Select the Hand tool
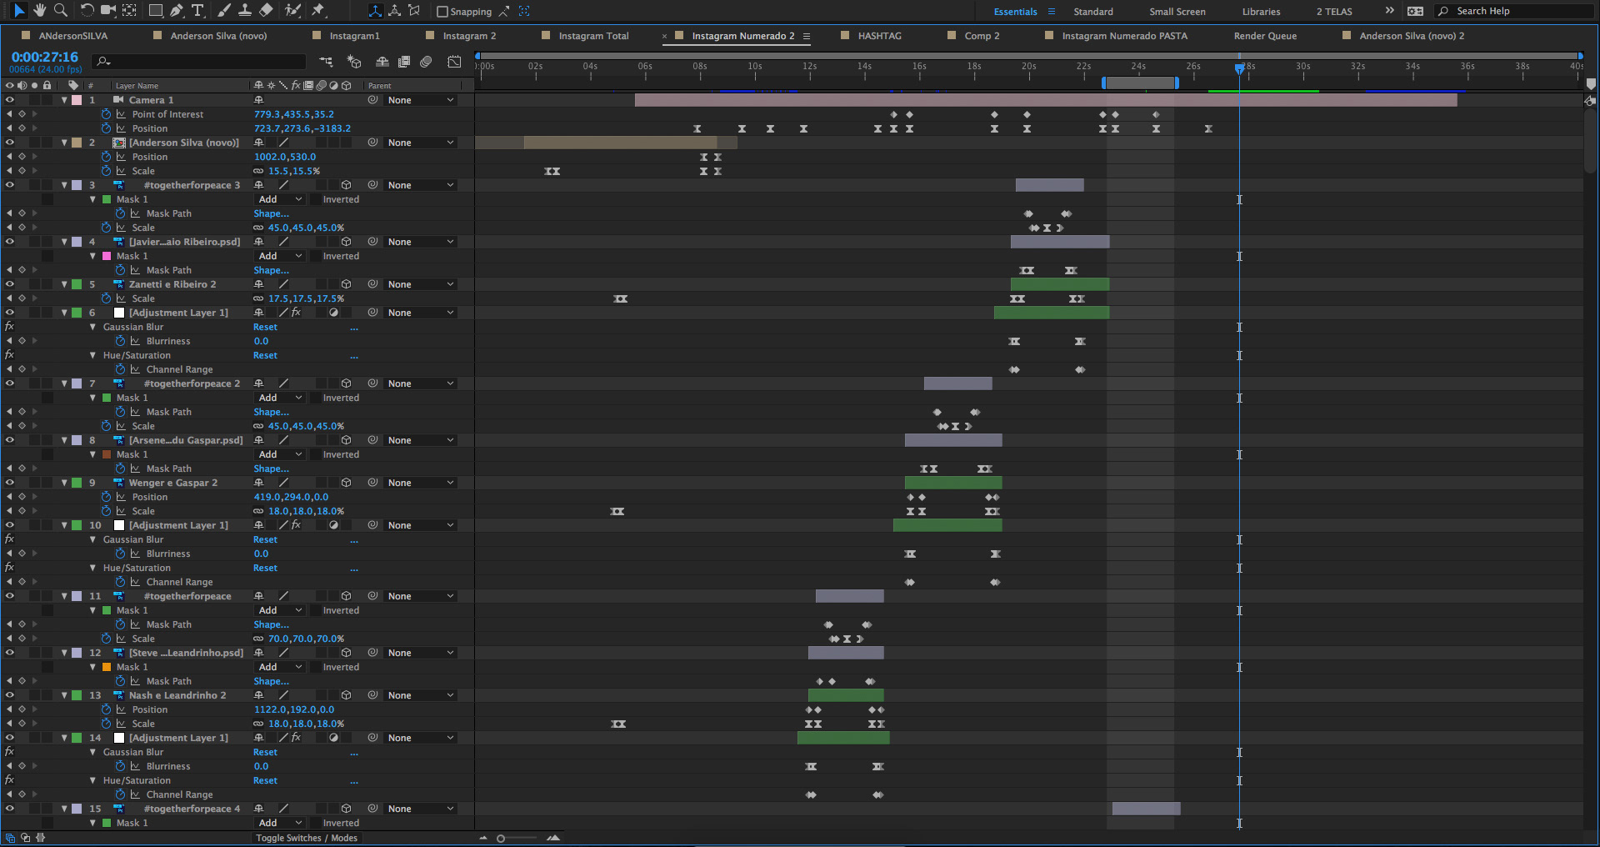Image resolution: width=1600 pixels, height=847 pixels. pos(39,11)
